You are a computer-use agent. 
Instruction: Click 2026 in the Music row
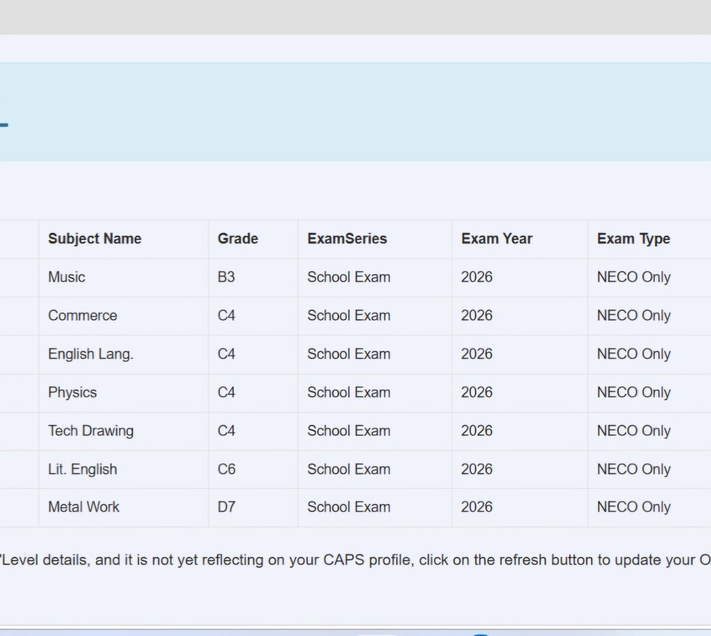coord(476,277)
